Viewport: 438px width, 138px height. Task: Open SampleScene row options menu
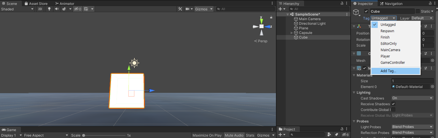point(347,14)
